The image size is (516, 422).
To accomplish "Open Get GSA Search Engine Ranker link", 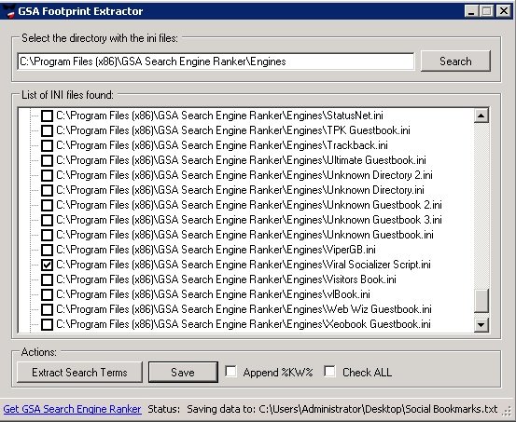I will (x=73, y=409).
